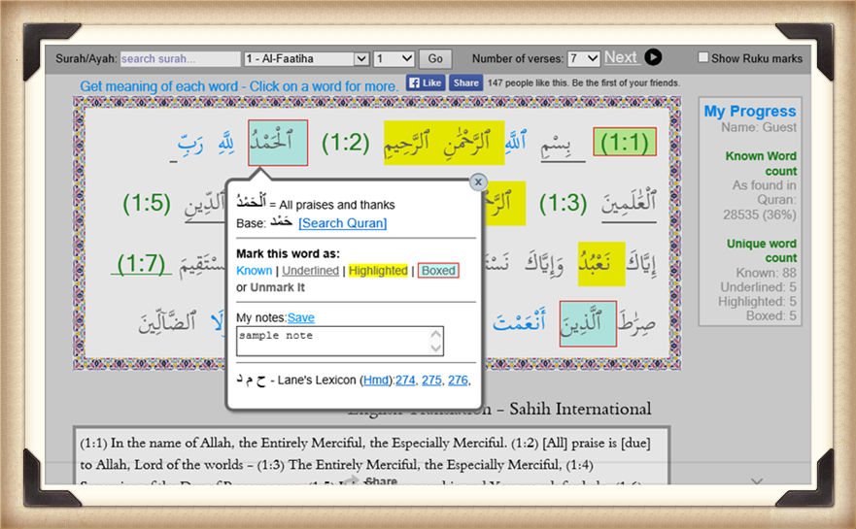Mark the word as Known
The width and height of the screenshot is (856, 529).
pos(254,271)
